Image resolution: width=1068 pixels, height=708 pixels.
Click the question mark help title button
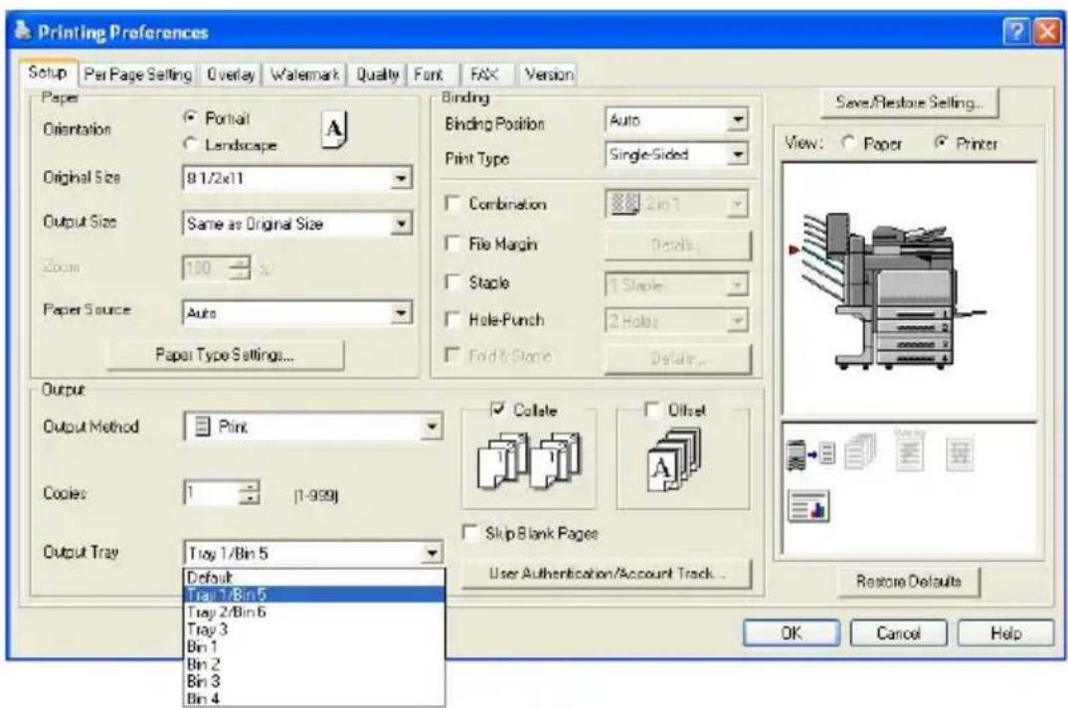click(x=1015, y=32)
